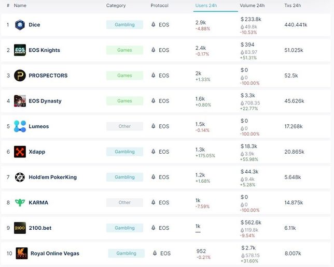Click the Other tag for Lumeos

(x=124, y=126)
